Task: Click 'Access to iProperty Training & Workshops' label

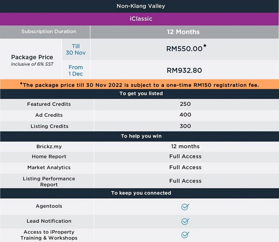Action: (49, 235)
